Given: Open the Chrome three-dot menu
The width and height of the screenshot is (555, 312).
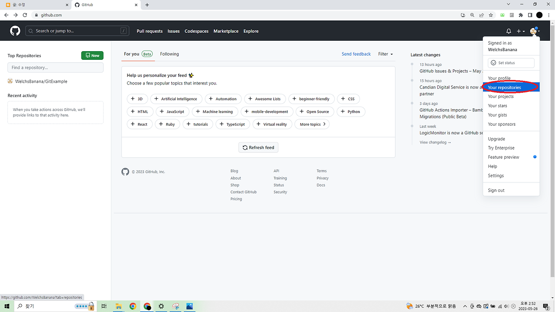Looking at the screenshot, I should coord(549,15).
